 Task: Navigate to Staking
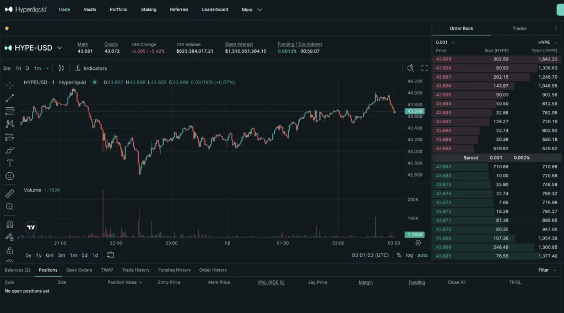coord(149,10)
